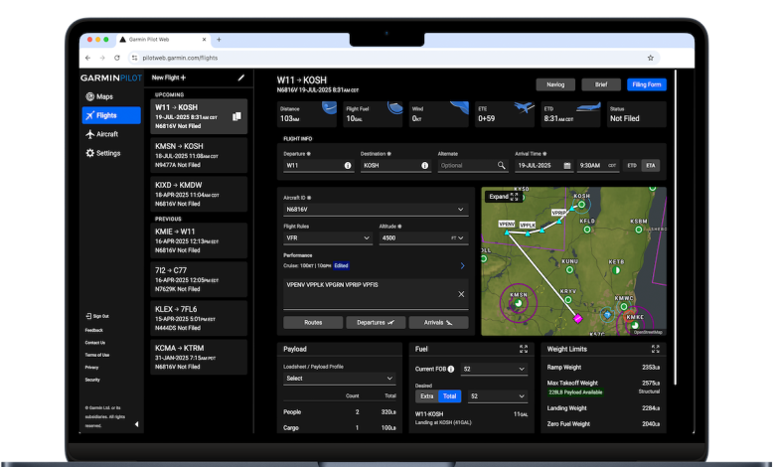This screenshot has width=774, height=467.
Task: Open the Aircraft ID N6816V dropdown
Action: [376, 210]
